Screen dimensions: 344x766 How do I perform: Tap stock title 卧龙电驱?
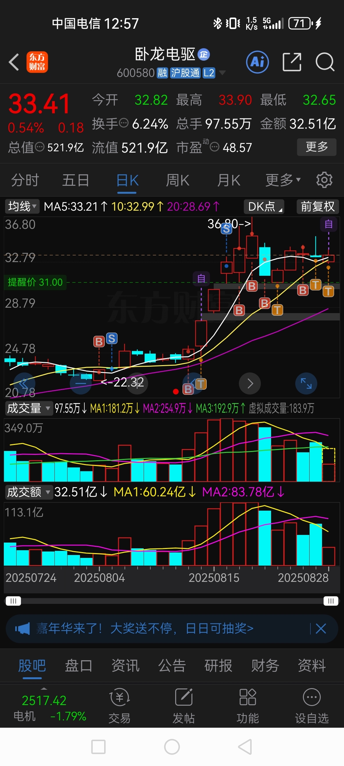pyautogui.click(x=165, y=55)
